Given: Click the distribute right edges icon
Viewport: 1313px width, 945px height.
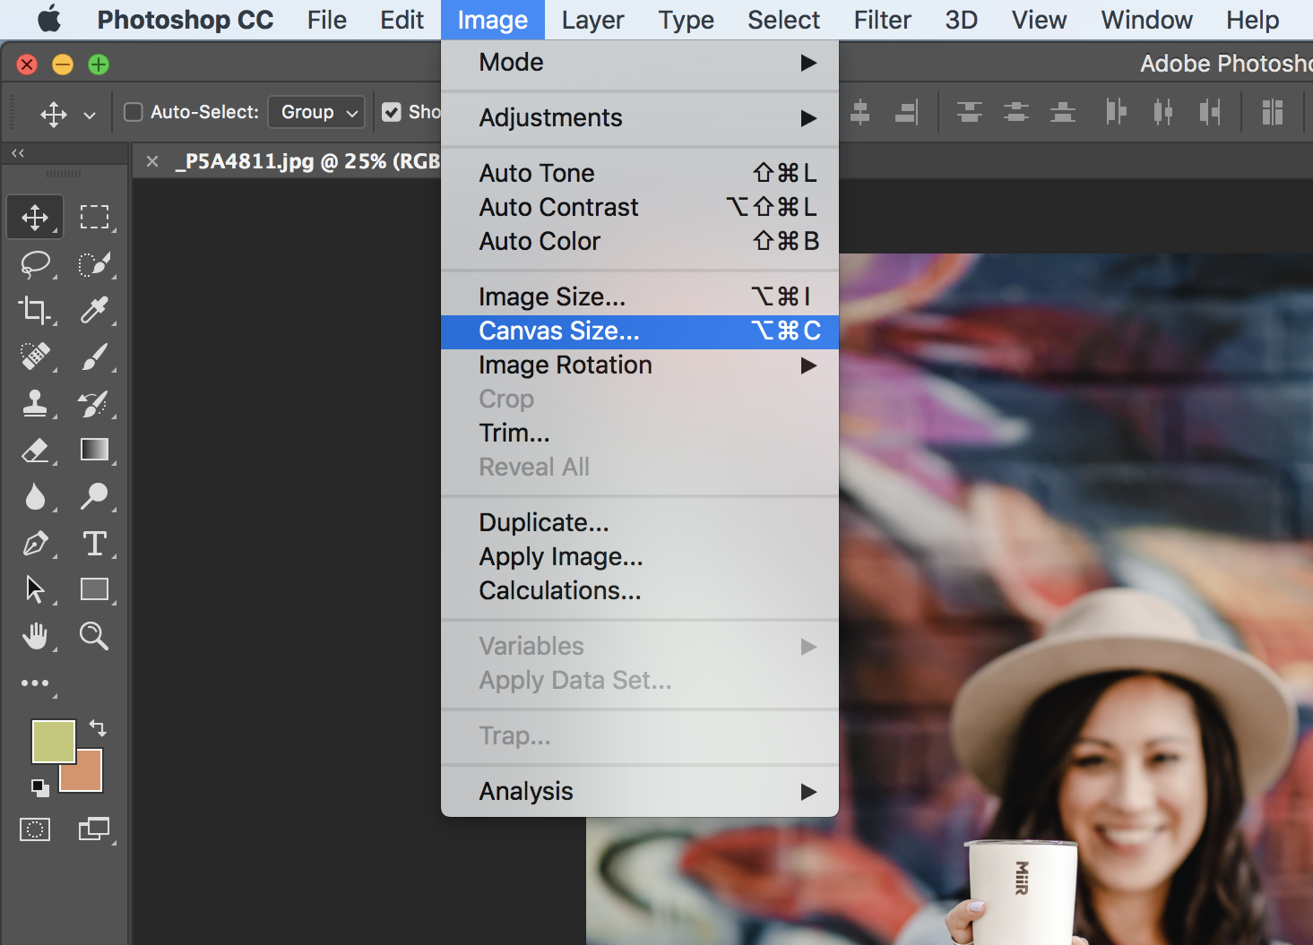Looking at the screenshot, I should pos(1210,112).
